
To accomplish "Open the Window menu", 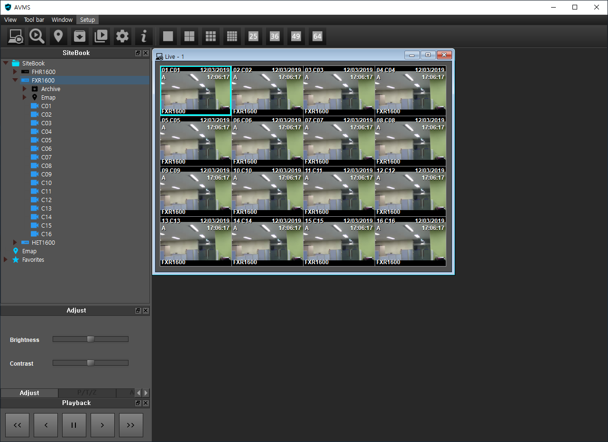I will click(62, 20).
